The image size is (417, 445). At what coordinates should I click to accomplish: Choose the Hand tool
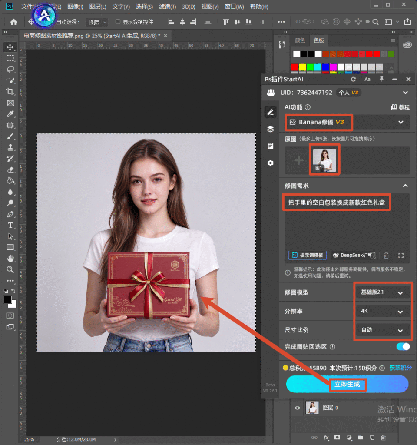tap(10, 258)
